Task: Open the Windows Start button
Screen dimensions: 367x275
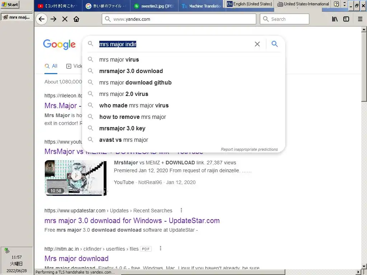Action: click(10, 4)
